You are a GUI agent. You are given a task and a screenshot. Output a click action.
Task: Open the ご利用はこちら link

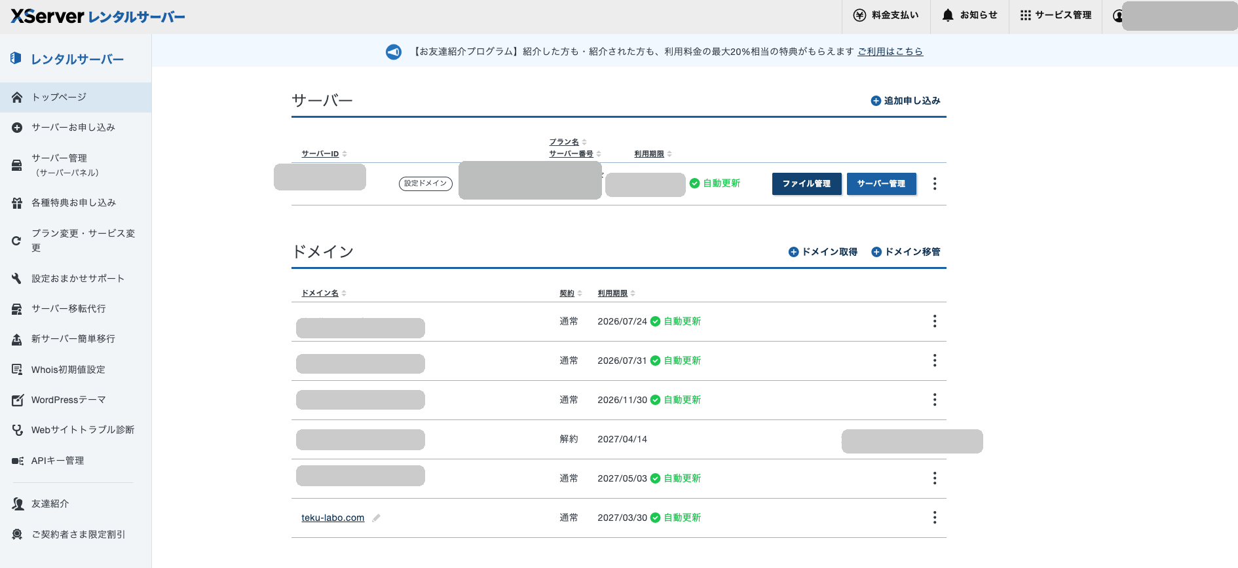[890, 52]
